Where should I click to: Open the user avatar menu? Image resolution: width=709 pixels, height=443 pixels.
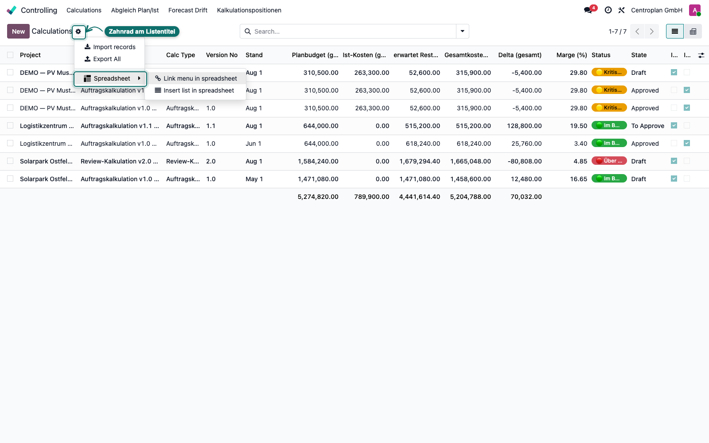(x=695, y=10)
